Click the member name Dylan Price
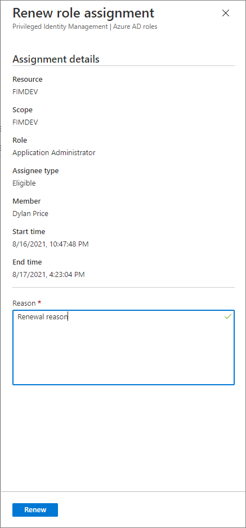246x528 pixels. [x=30, y=213]
